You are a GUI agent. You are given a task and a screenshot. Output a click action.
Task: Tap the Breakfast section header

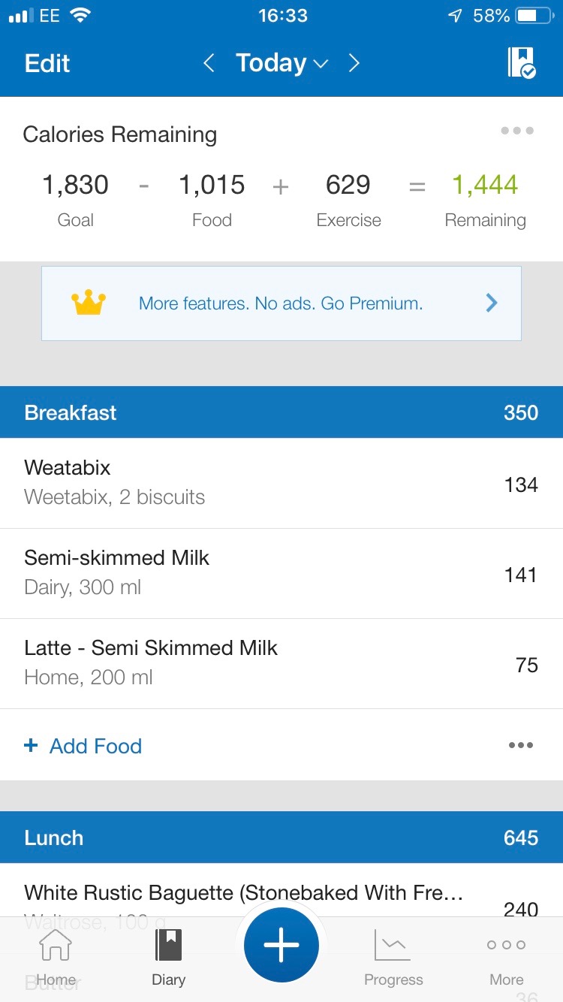click(x=281, y=412)
